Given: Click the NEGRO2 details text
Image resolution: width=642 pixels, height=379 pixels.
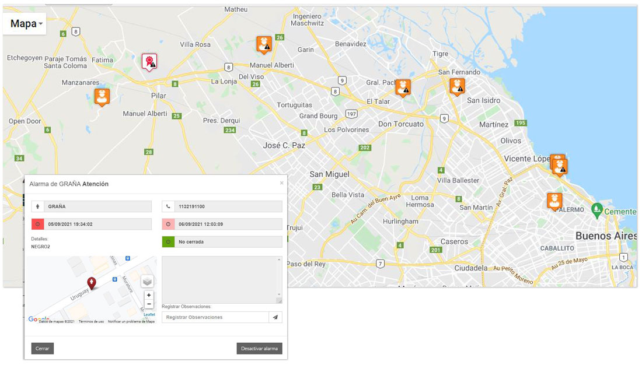Looking at the screenshot, I should pos(40,247).
